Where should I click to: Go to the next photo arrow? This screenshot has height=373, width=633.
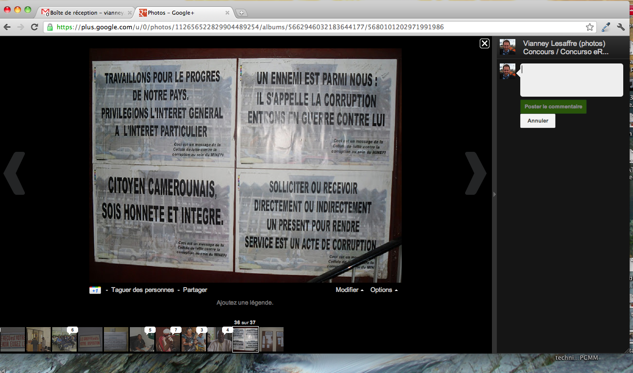[x=475, y=173]
